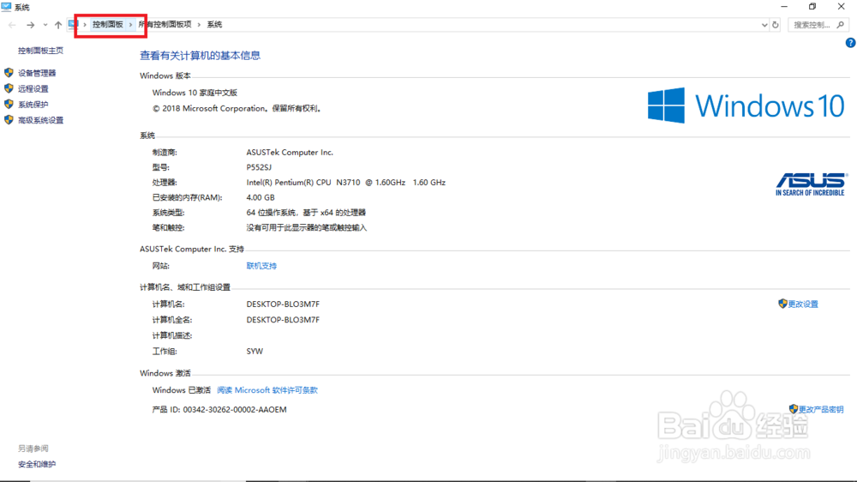Expand chevron after 控制面板 breadcrumb
This screenshot has width=857, height=482.
click(x=130, y=25)
